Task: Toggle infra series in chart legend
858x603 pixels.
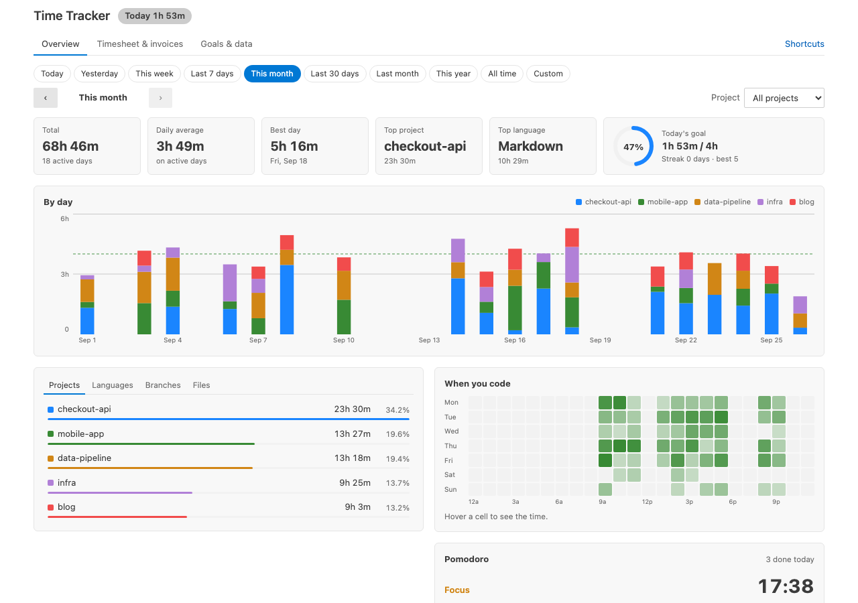Action: [x=770, y=202]
